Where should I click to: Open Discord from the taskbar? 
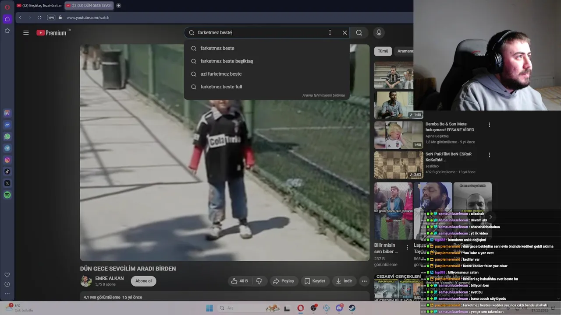coord(339,308)
